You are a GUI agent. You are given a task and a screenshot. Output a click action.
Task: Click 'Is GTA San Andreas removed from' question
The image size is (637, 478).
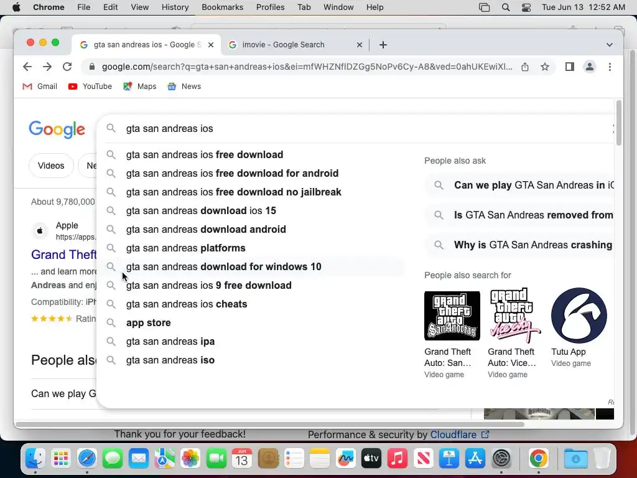(520, 215)
